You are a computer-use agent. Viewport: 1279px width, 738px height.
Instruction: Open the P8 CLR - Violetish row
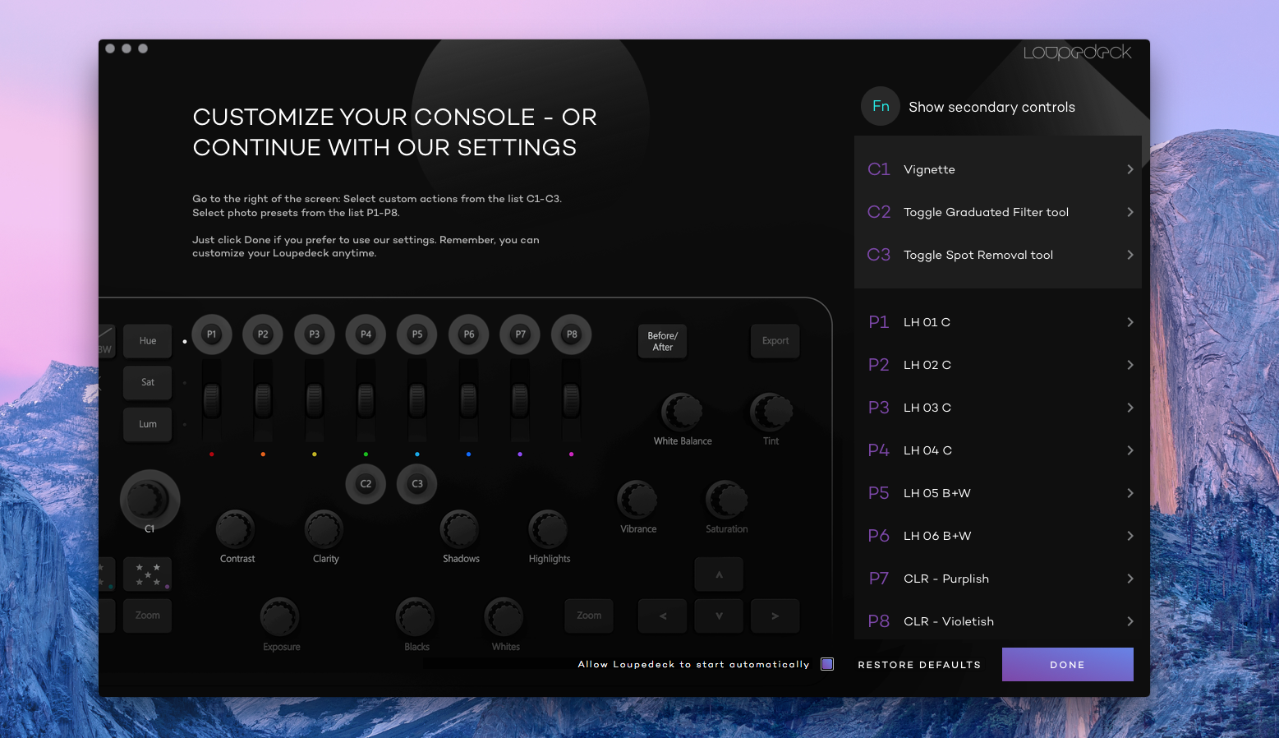[x=998, y=621]
